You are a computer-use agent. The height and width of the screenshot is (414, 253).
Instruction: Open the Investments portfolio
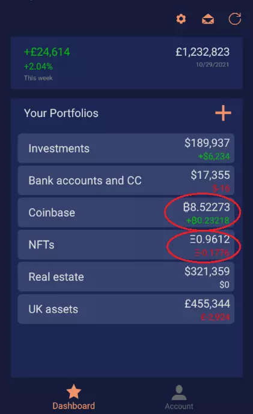point(126,148)
